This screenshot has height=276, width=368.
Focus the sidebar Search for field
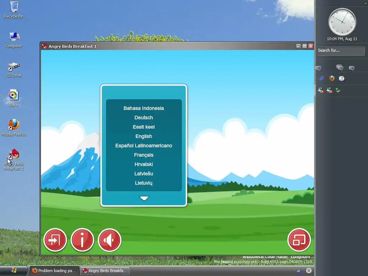pos(341,51)
